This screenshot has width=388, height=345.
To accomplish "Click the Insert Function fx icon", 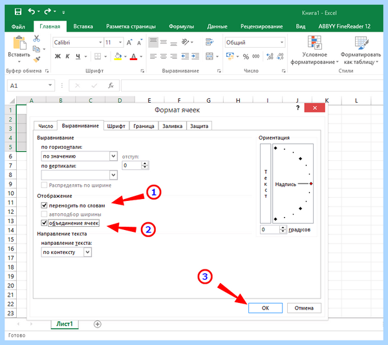I will [x=111, y=85].
